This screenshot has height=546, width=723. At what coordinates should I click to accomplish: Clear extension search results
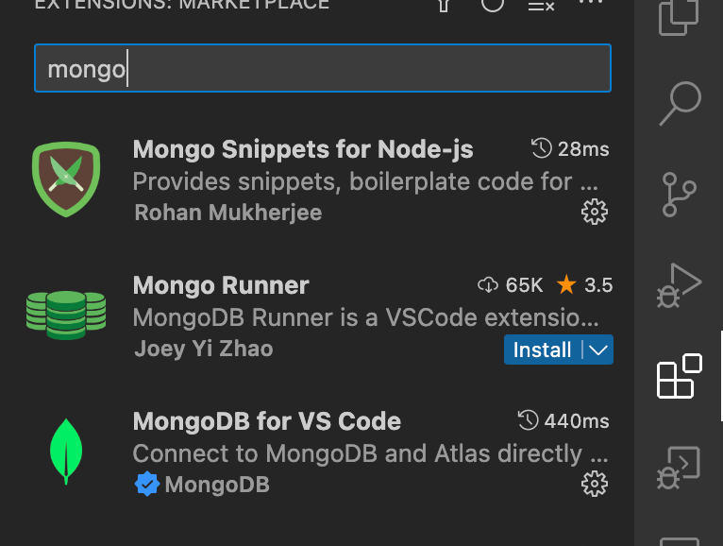click(541, 6)
